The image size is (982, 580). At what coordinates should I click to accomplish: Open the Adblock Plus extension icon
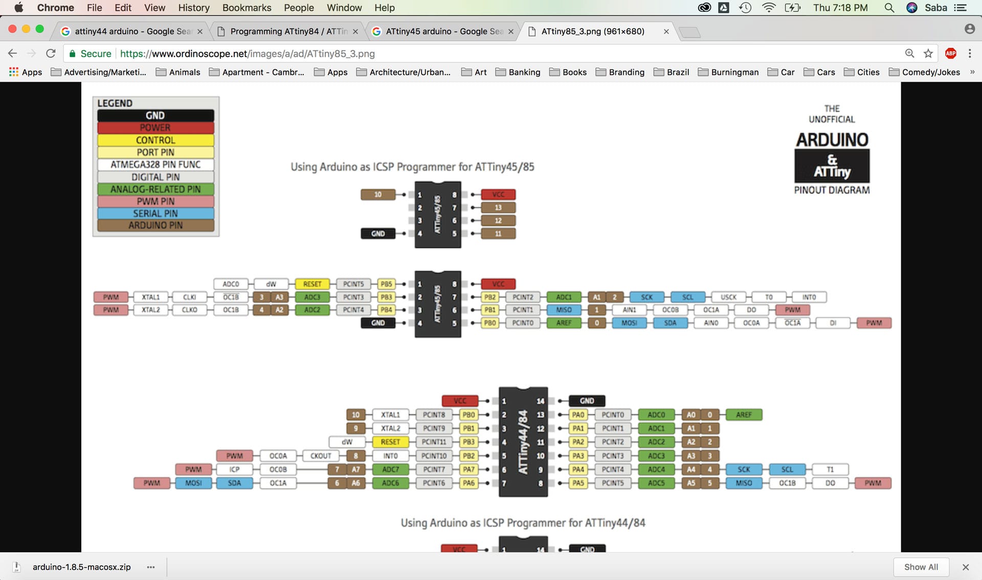[951, 53]
